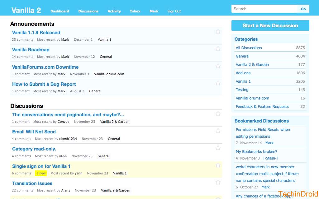Open the General category in sidebar
Viewport: 319px width, 199px height.
coord(242,56)
